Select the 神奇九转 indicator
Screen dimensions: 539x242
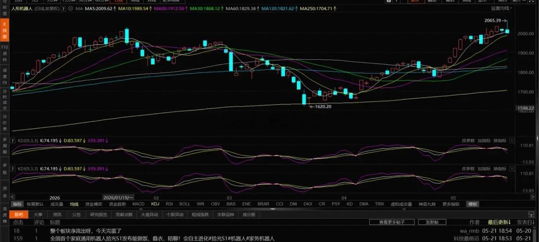(427, 204)
